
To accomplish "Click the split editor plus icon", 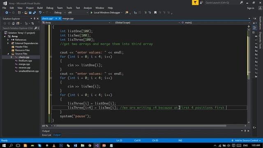I will [x=249, y=26].
